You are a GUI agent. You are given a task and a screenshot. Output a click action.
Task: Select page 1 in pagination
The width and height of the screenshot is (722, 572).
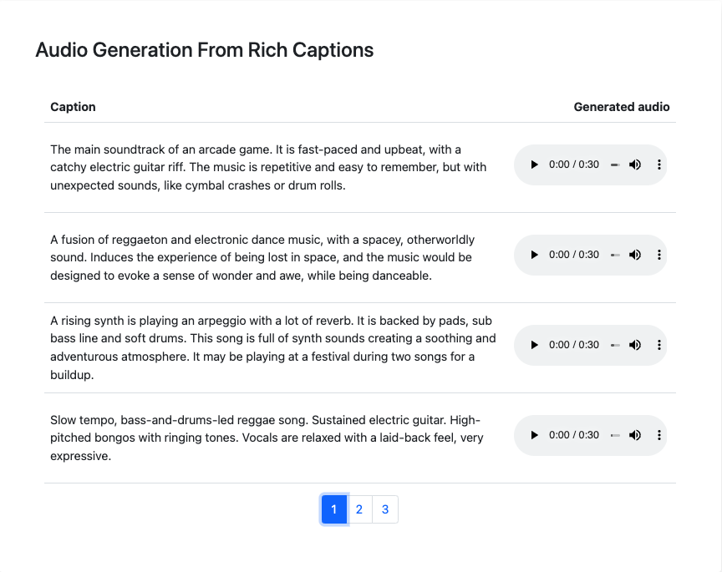coord(333,509)
